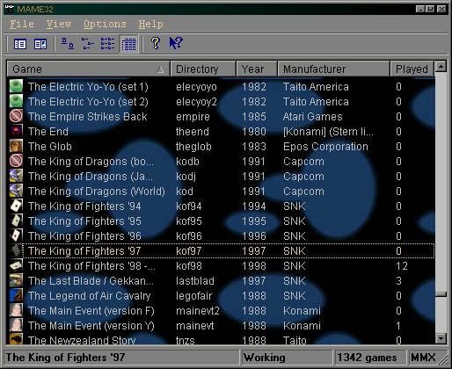Select The Glob game title
Viewport: 452px width, 369px height.
[50, 147]
